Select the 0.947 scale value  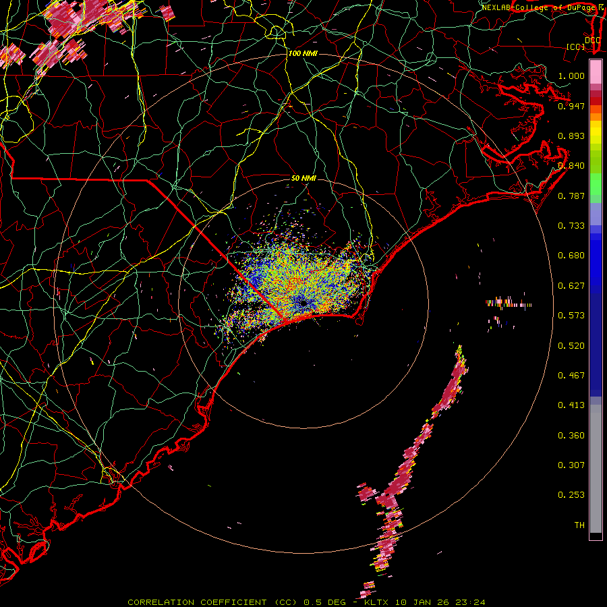click(571, 106)
